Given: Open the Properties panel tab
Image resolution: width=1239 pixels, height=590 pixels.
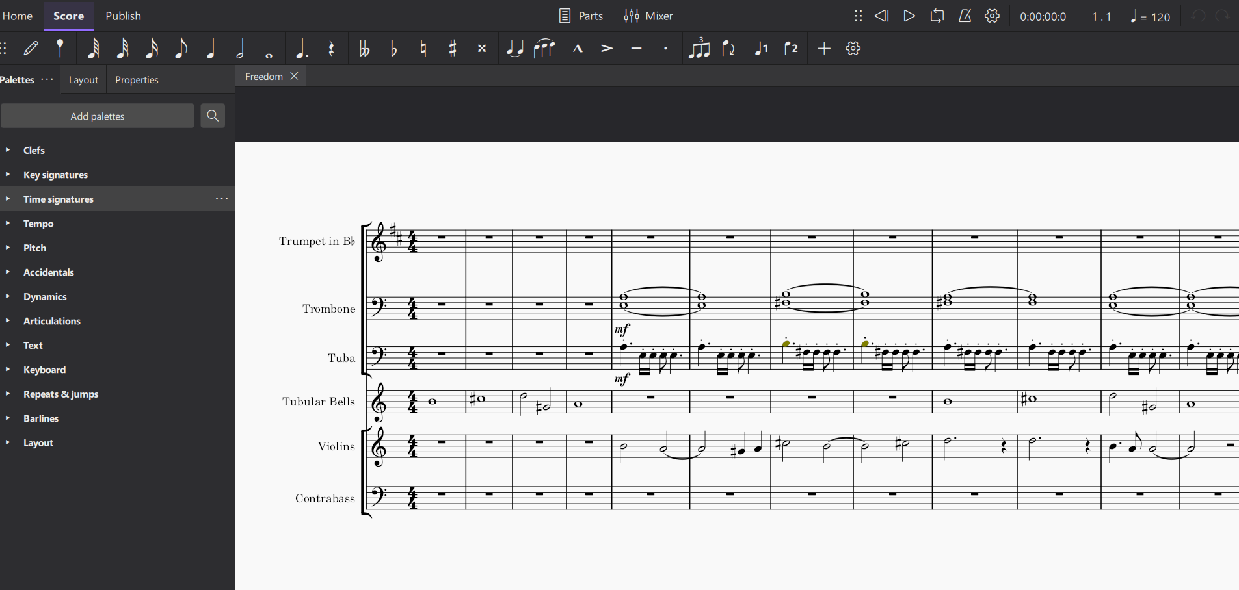Looking at the screenshot, I should pos(137,80).
